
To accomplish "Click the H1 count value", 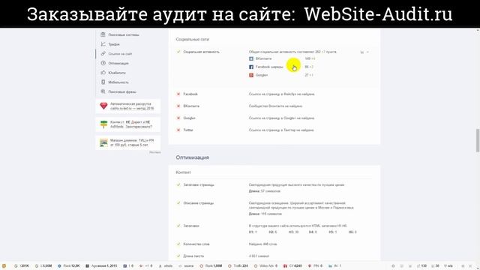I will [x=253, y=232].
